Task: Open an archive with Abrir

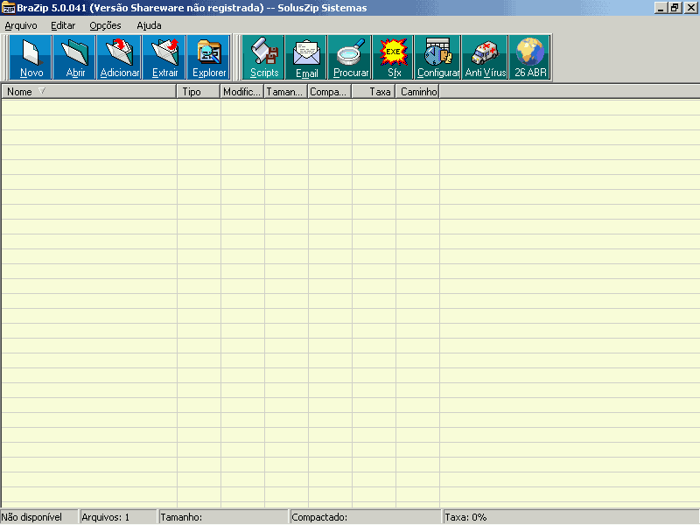Action: [76, 58]
